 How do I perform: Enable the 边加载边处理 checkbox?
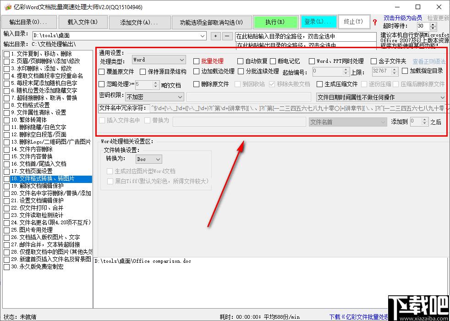pyautogui.click(x=196, y=71)
